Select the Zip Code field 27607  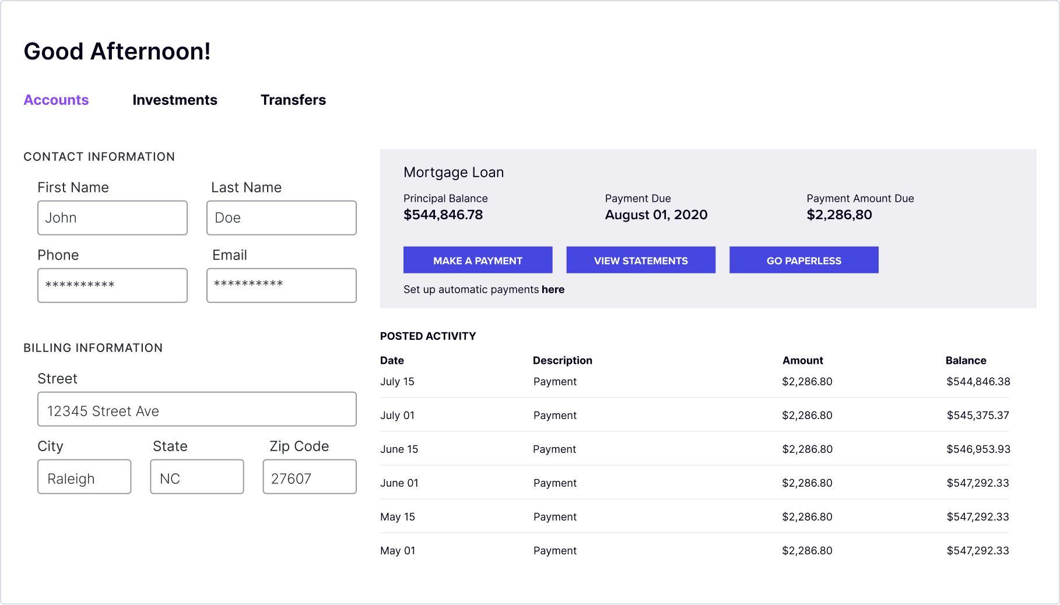[310, 477]
